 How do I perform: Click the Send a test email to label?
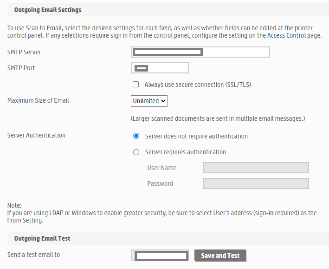click(x=33, y=255)
